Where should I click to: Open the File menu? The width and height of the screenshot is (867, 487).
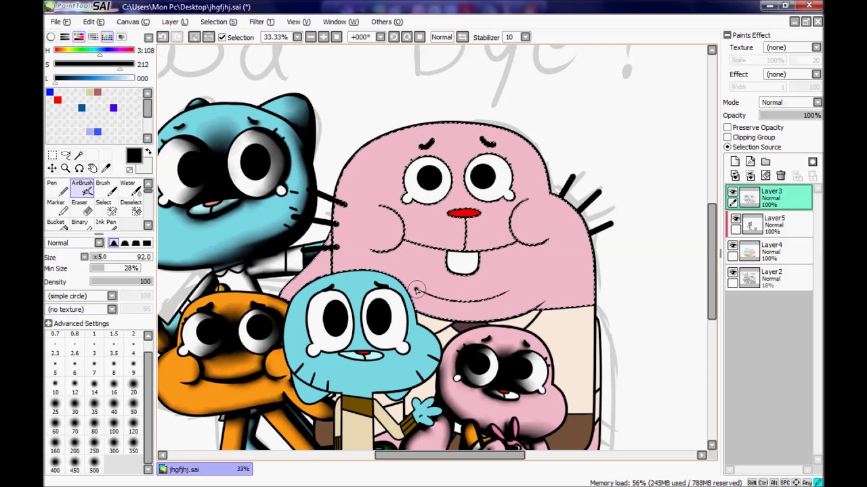click(x=61, y=22)
